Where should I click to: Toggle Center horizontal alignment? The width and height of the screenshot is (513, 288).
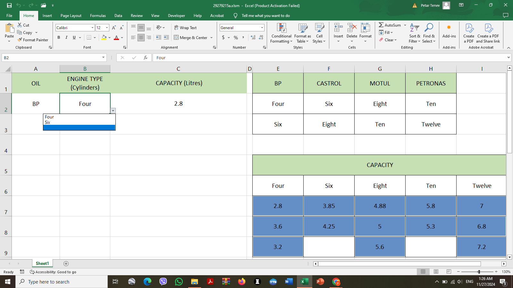[x=141, y=37]
